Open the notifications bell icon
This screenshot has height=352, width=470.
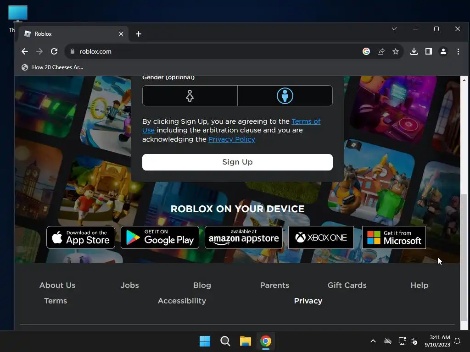coord(458,341)
